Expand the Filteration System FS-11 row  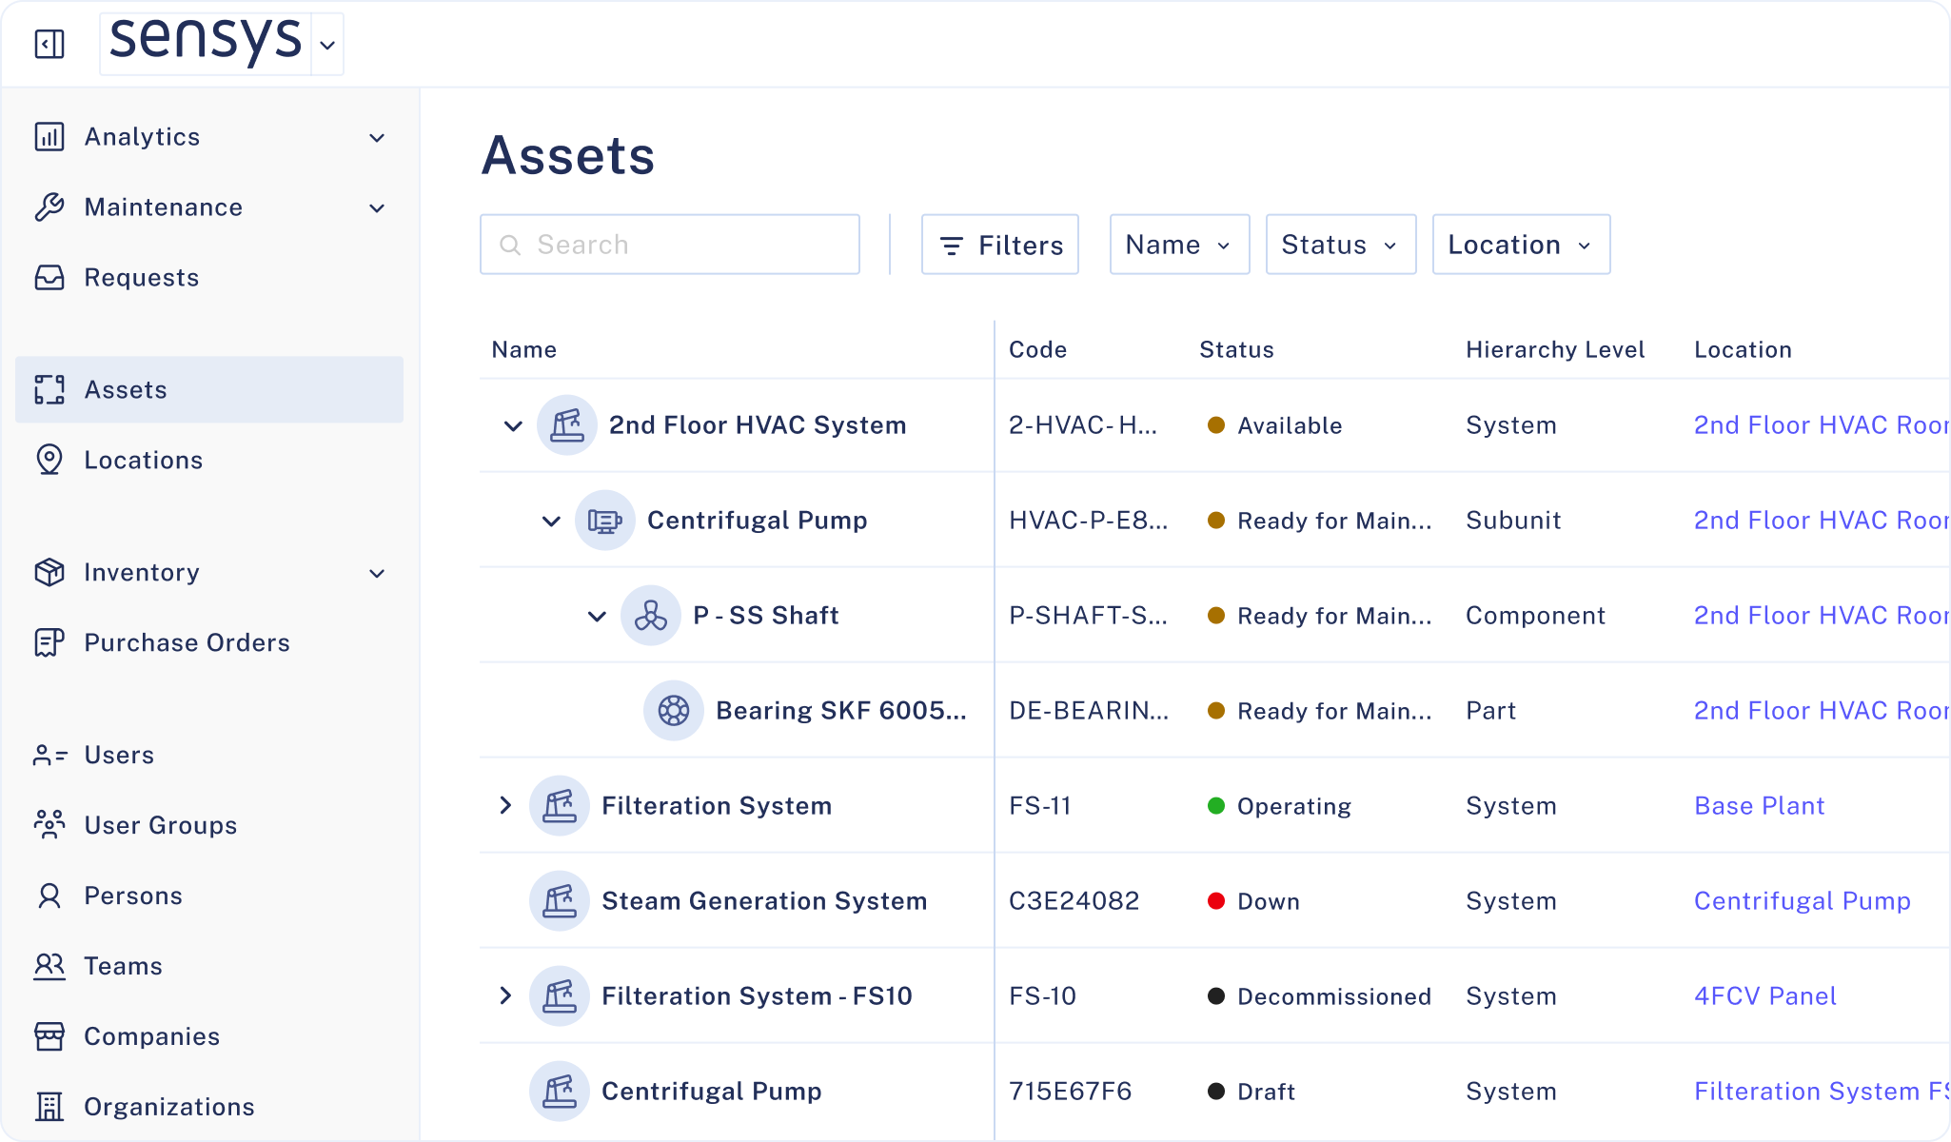[505, 805]
